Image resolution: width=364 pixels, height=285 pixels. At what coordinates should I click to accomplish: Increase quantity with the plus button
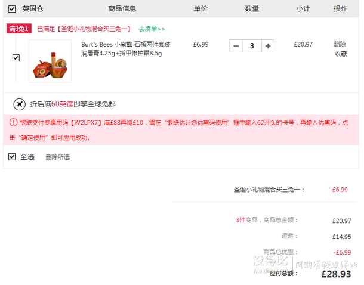(268, 46)
